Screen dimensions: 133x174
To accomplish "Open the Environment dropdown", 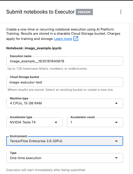I will click(65, 141).
